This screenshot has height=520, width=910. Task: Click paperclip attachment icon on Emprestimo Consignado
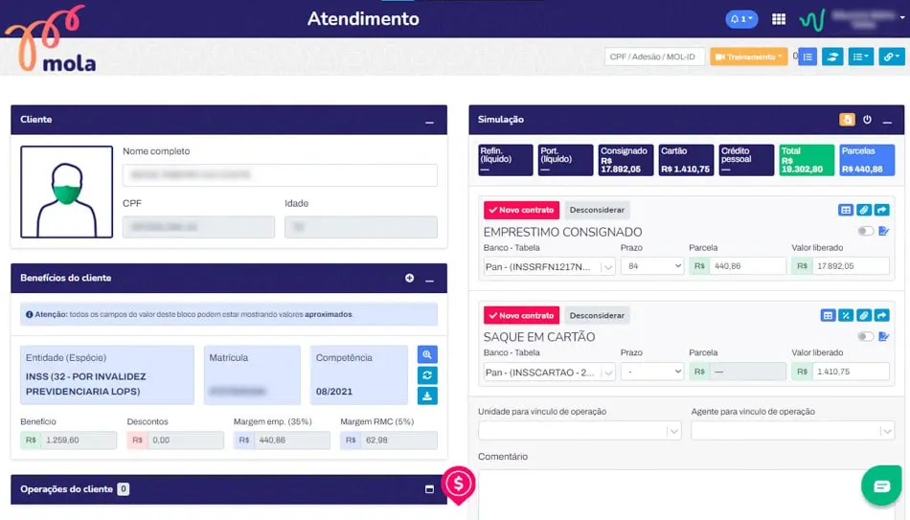pyautogui.click(x=864, y=210)
